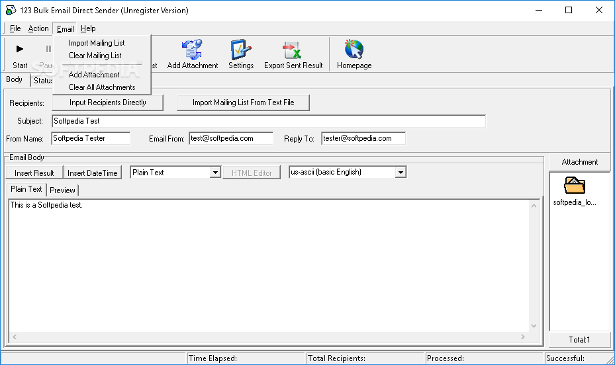Select the softpedia_lo... attachment folder icon
The height and width of the screenshot is (365, 615).
[575, 185]
